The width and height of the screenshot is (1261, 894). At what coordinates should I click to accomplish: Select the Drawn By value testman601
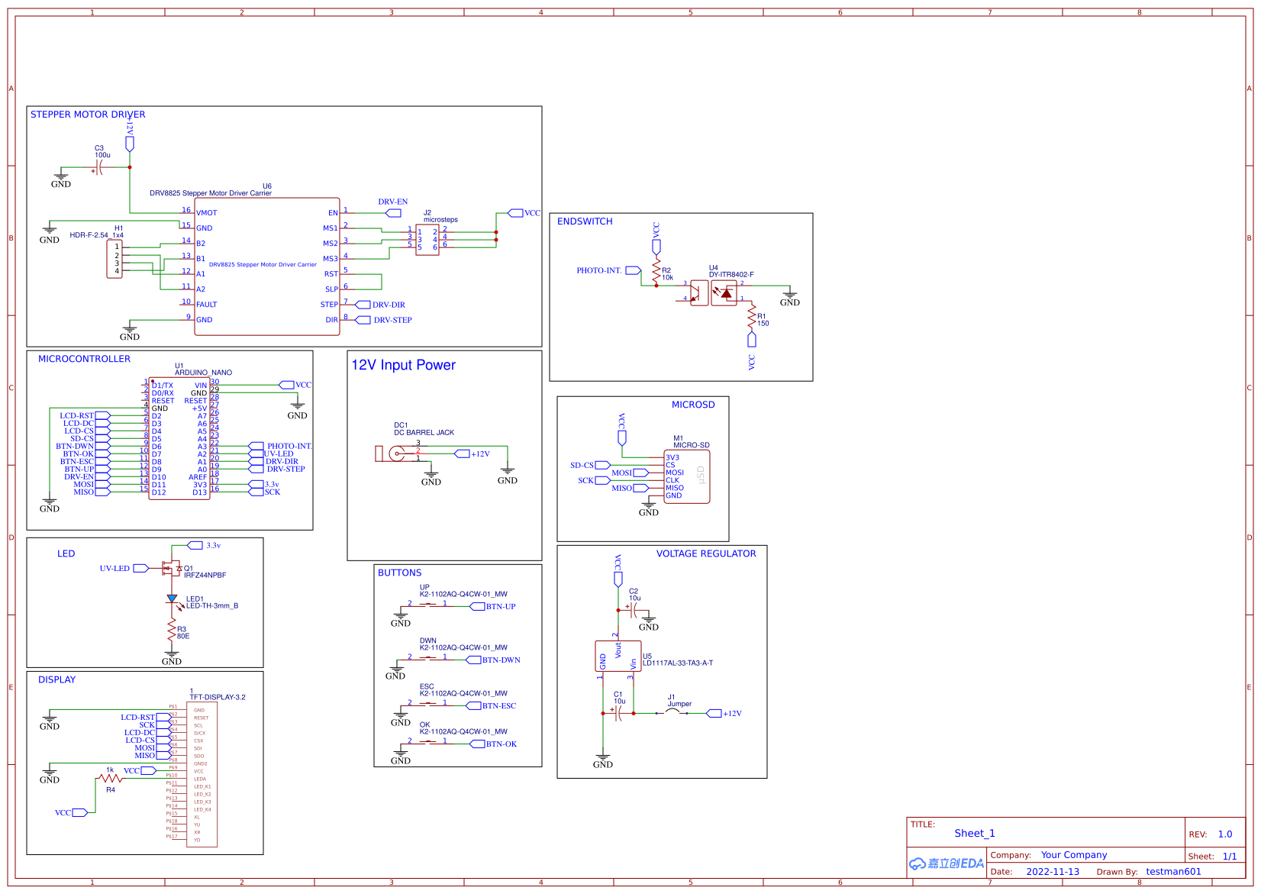click(x=1173, y=871)
